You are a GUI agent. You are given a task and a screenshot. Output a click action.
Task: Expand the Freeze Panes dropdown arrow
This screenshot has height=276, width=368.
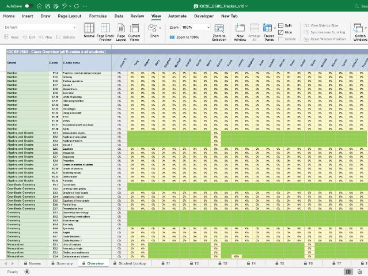[275, 28]
